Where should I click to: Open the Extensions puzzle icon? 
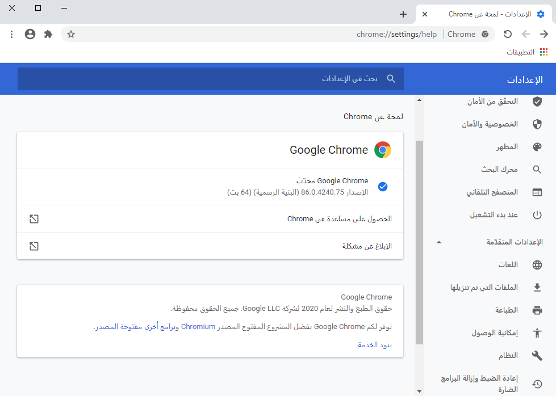(48, 35)
